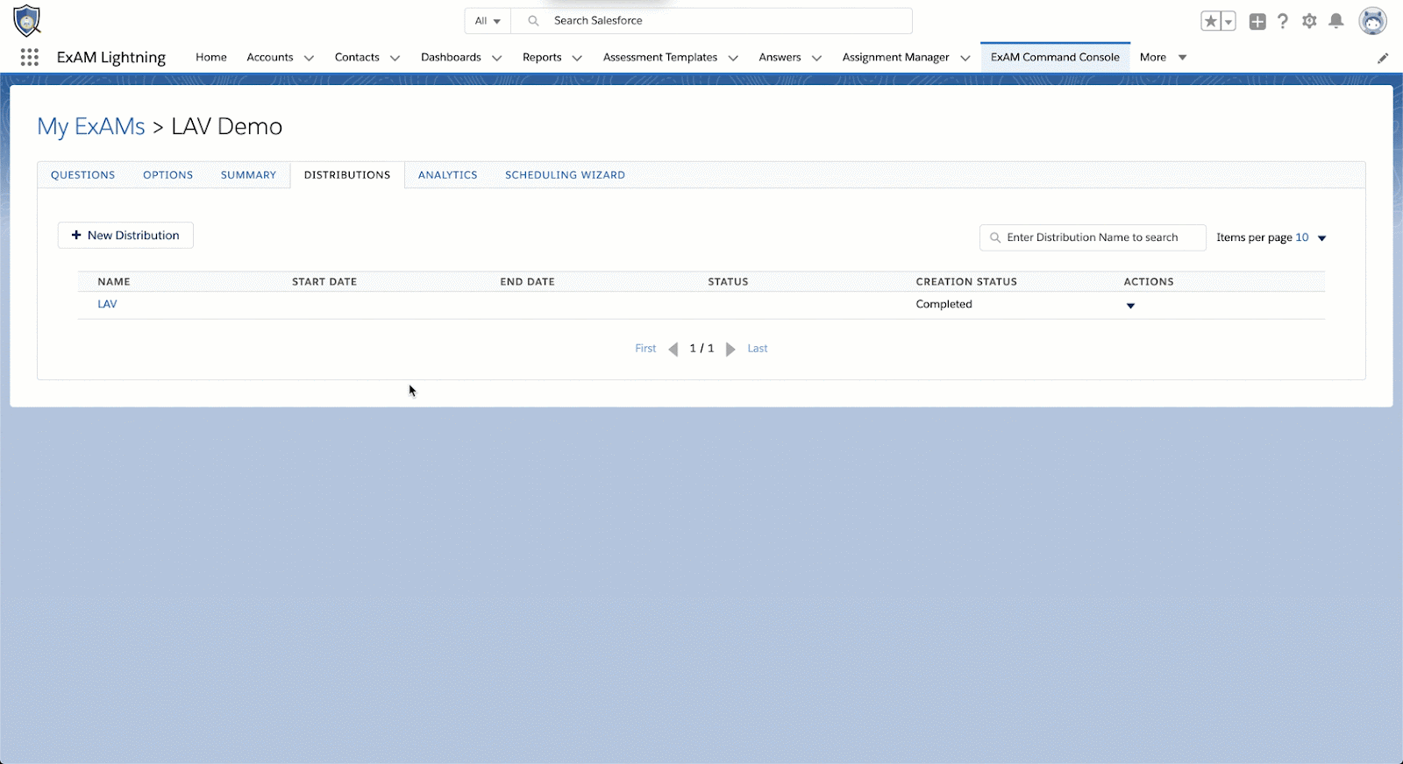Click the search magnifier in Salesforce search
The image size is (1403, 764).
(533, 21)
